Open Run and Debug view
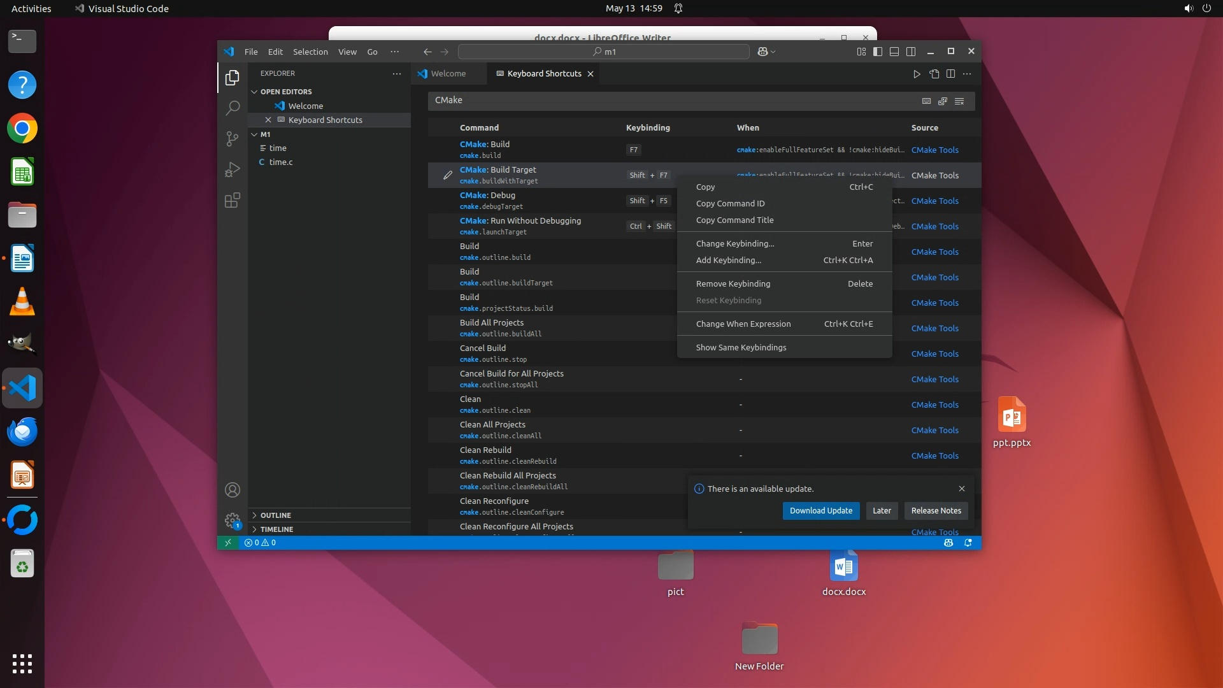The width and height of the screenshot is (1223, 688). pos(232,169)
